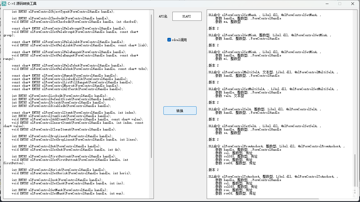
Task: Click the C->E app icon in title bar
Action: [x=4, y=4]
